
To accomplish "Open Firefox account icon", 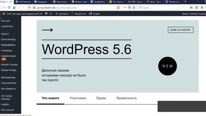I will click(202, 7).
